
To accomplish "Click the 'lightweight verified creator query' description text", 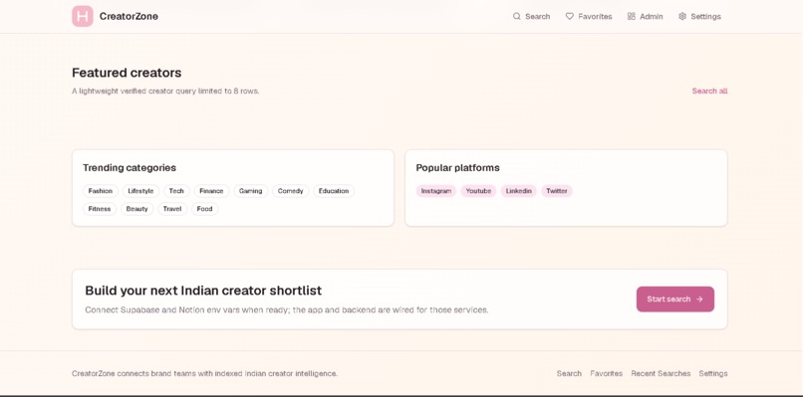I will click(165, 92).
